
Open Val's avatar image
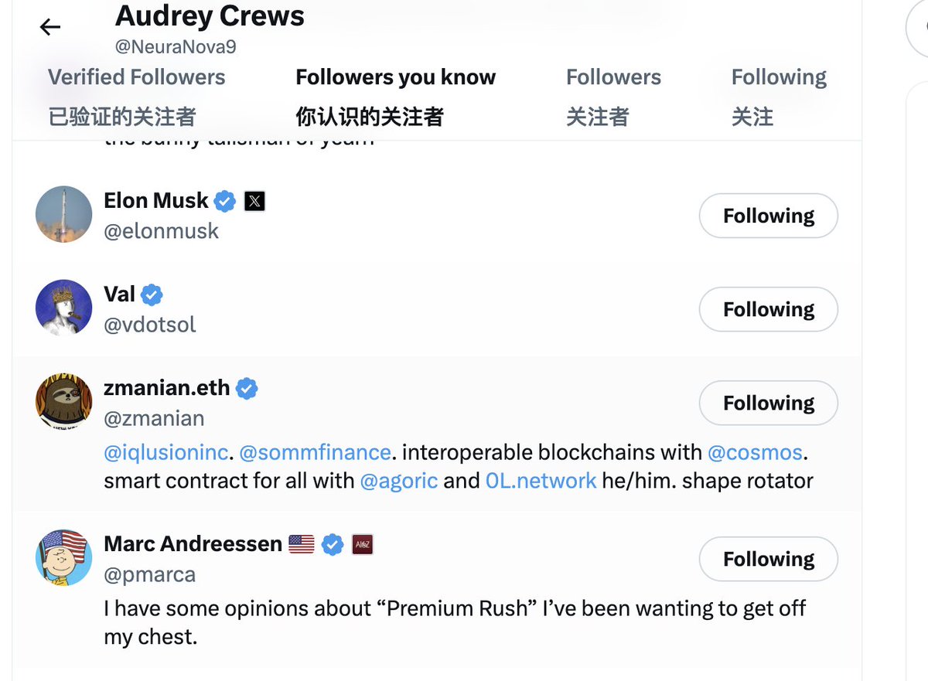click(x=63, y=308)
